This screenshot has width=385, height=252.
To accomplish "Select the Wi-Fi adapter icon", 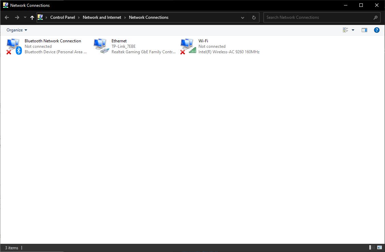I will [188, 46].
